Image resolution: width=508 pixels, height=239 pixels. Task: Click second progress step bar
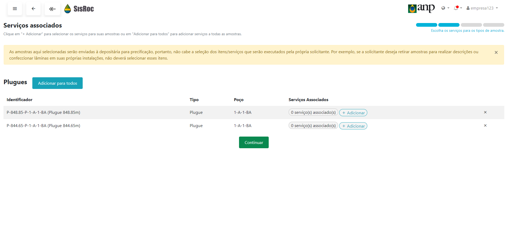(x=449, y=25)
